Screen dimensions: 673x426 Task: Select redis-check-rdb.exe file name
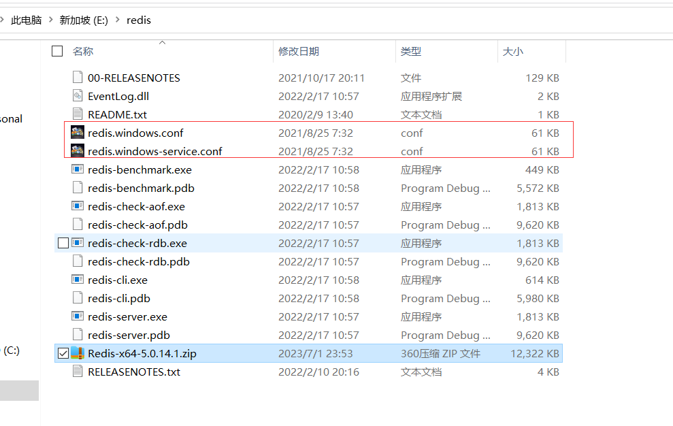(137, 243)
